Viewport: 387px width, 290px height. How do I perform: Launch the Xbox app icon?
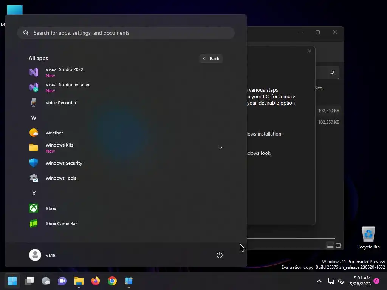tap(34, 208)
